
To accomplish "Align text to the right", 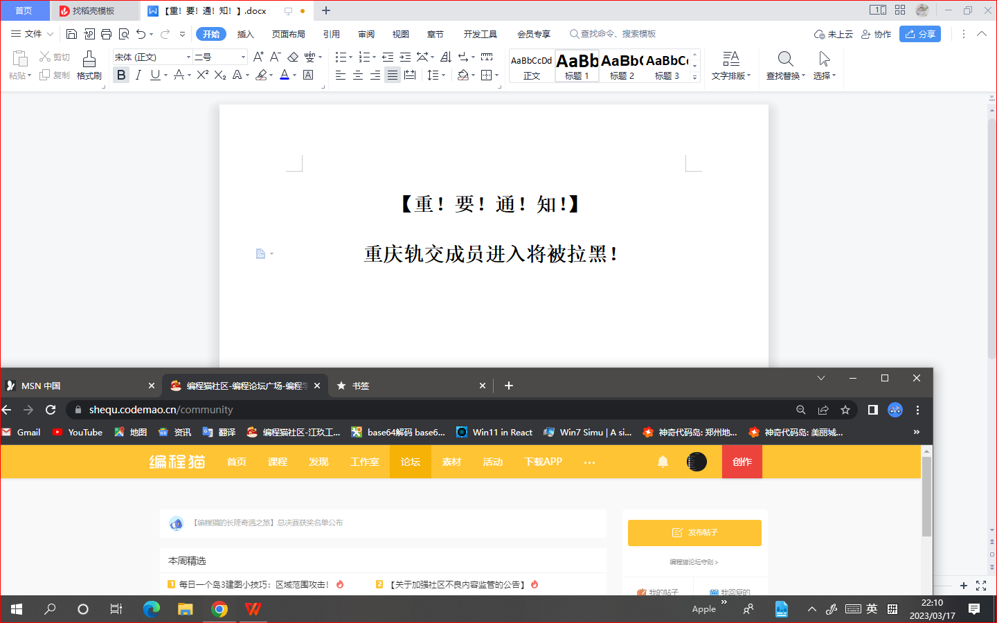I will point(375,75).
